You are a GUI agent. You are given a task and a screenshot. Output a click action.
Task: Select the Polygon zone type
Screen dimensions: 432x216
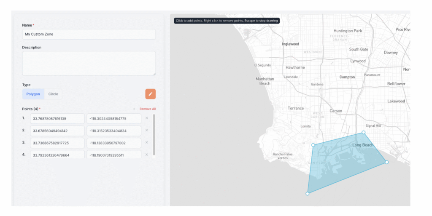(33, 94)
